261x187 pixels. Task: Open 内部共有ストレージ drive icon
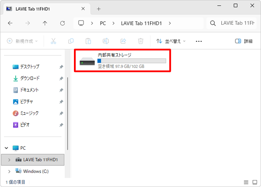point(87,61)
